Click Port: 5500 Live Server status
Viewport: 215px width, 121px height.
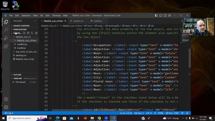172,113
